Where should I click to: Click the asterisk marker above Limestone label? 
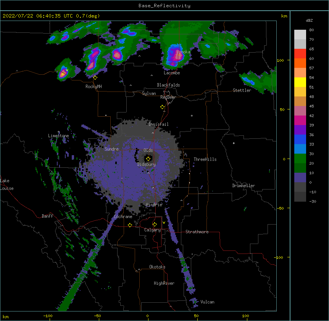click(x=59, y=132)
